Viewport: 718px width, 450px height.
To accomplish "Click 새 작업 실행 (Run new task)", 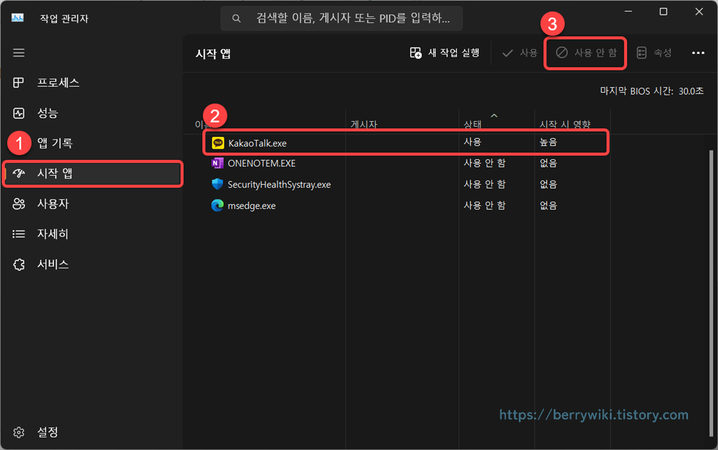I will click(444, 53).
